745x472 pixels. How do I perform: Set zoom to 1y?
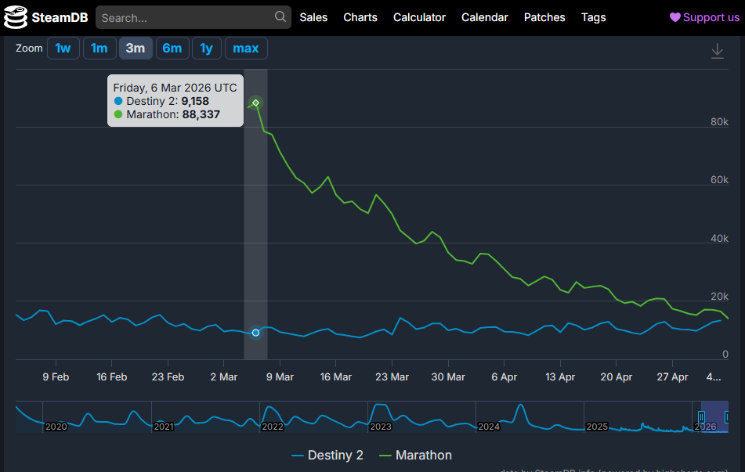pyautogui.click(x=206, y=49)
